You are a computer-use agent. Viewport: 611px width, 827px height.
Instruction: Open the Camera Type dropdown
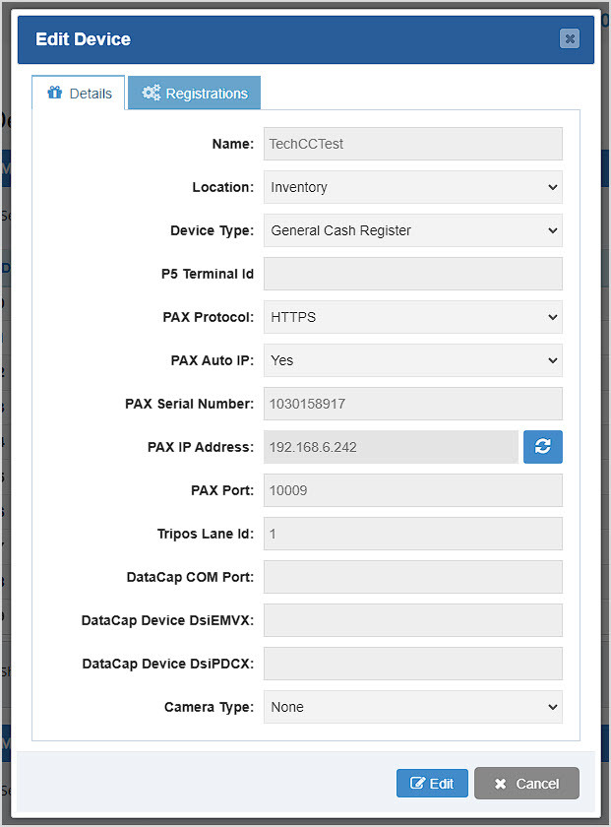click(412, 707)
